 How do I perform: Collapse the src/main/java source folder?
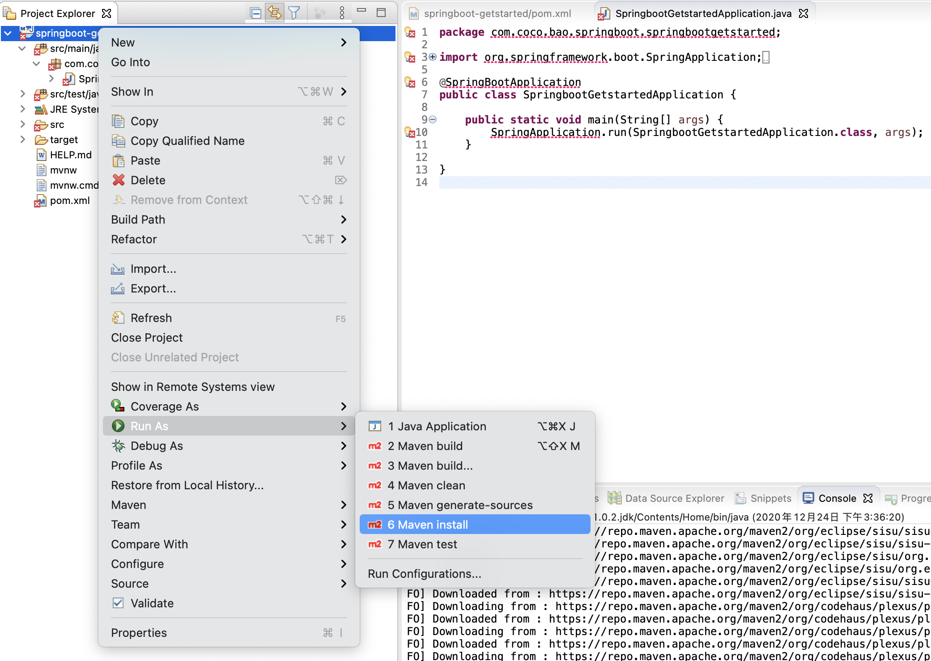click(x=21, y=49)
